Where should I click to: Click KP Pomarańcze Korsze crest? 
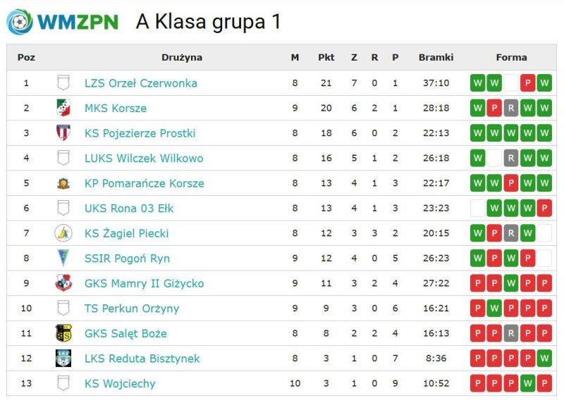pos(63,183)
